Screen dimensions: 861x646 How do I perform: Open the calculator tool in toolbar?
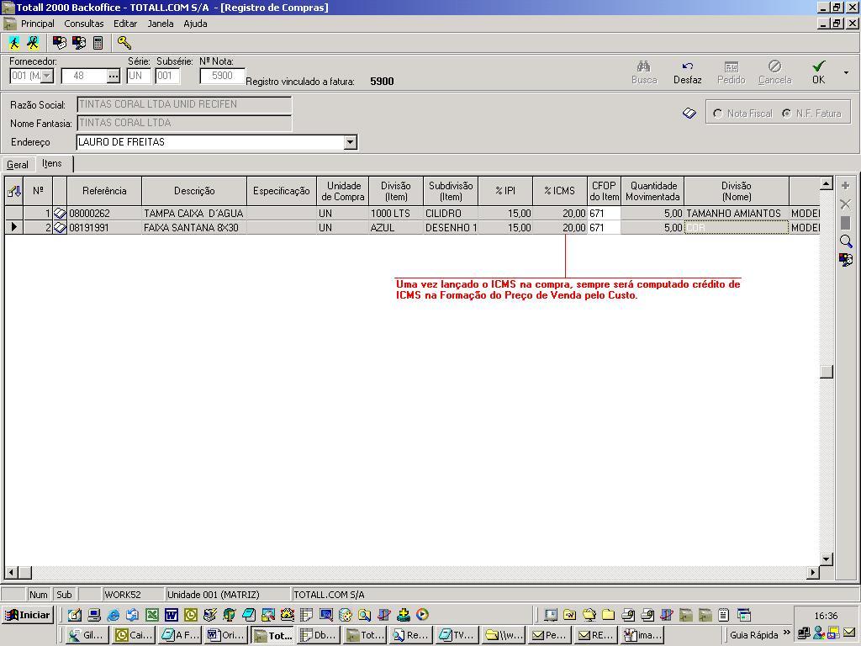[98, 42]
